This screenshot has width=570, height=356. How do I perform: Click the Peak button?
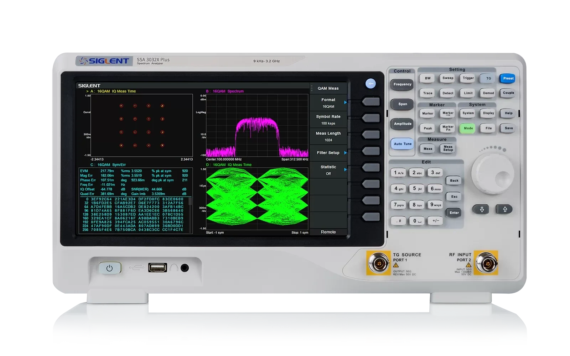pos(427,128)
